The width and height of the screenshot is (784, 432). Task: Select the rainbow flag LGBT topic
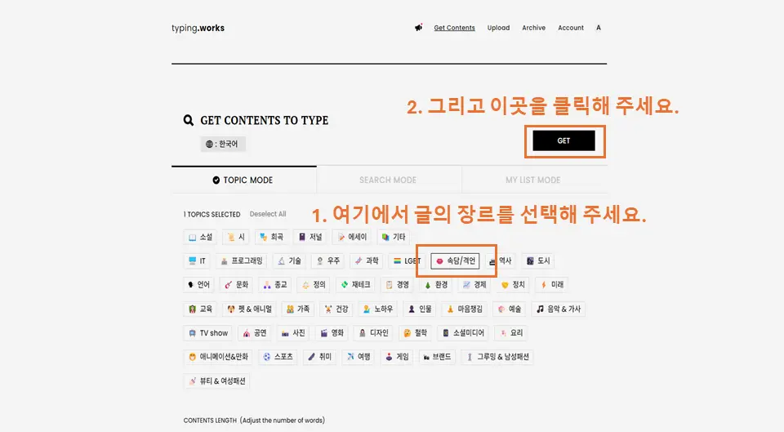pos(406,261)
